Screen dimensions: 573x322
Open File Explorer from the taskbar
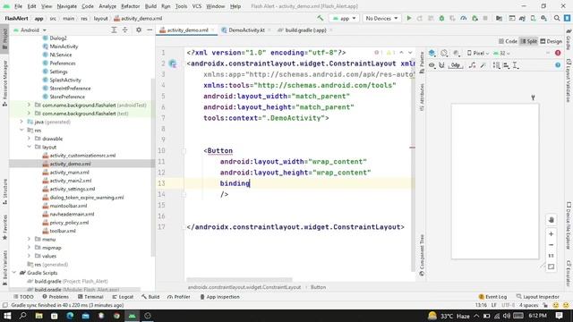click(38, 316)
